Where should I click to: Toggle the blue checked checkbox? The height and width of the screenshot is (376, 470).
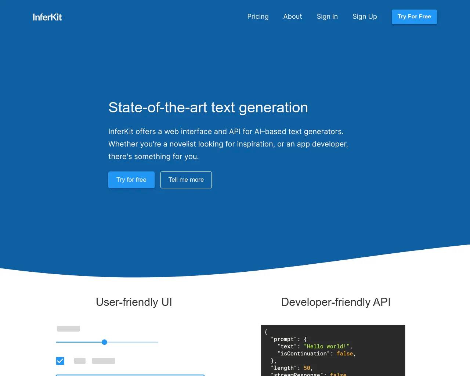click(x=60, y=361)
